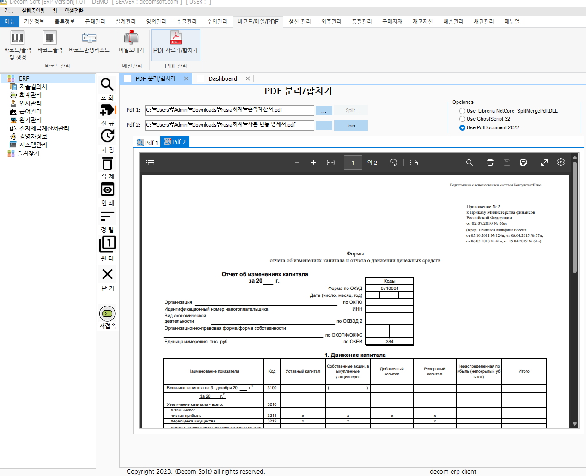Enter PDF viewer full screen mode
This screenshot has height=476, width=586.
tap(544, 163)
